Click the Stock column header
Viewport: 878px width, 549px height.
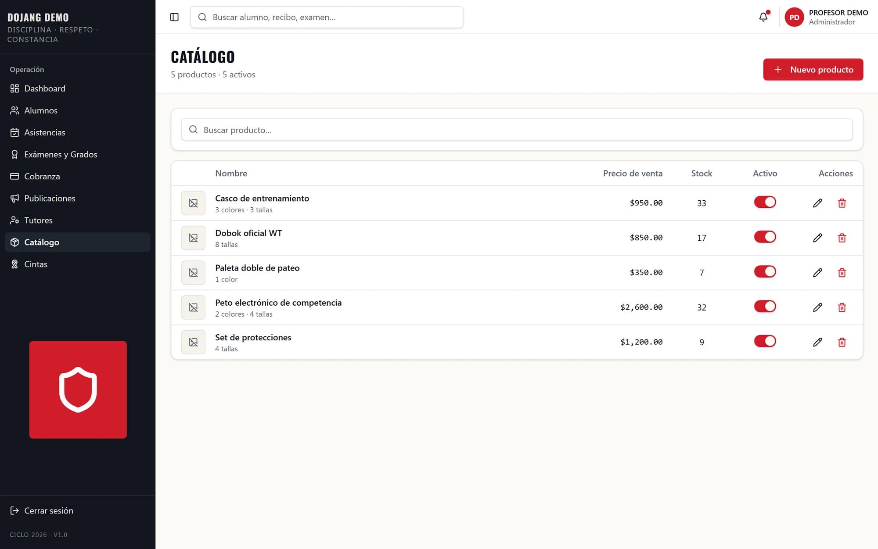tap(702, 173)
